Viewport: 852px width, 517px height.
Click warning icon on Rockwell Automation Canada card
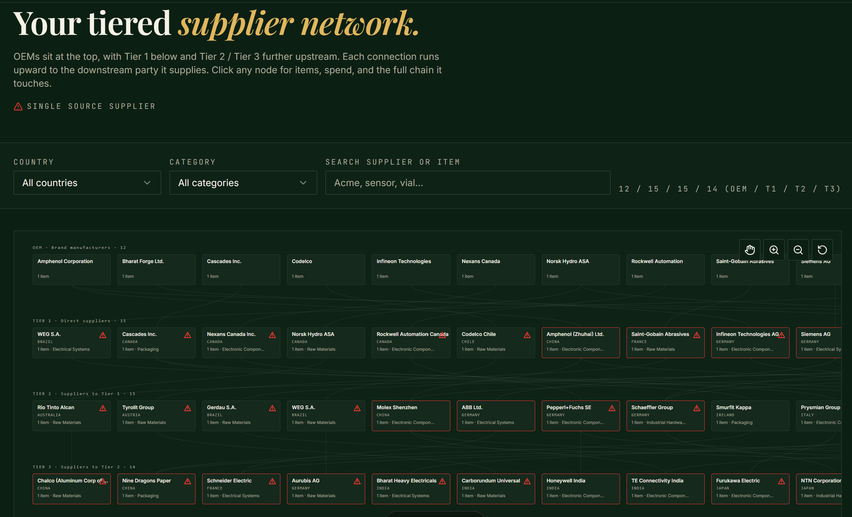click(x=442, y=335)
